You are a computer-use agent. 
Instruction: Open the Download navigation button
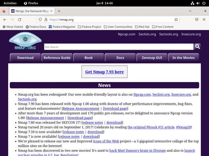click(25, 57)
